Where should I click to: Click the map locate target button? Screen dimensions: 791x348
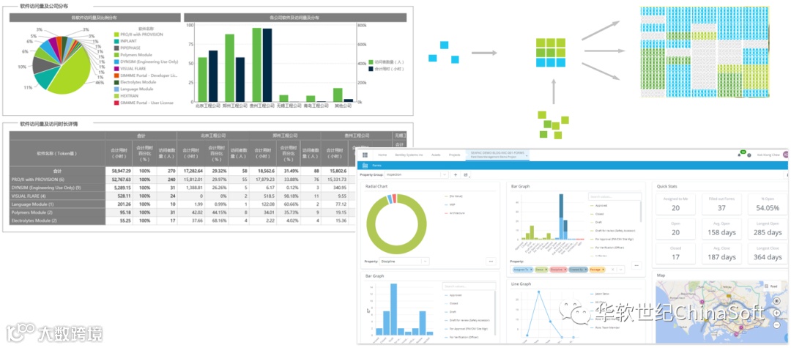coord(776,302)
